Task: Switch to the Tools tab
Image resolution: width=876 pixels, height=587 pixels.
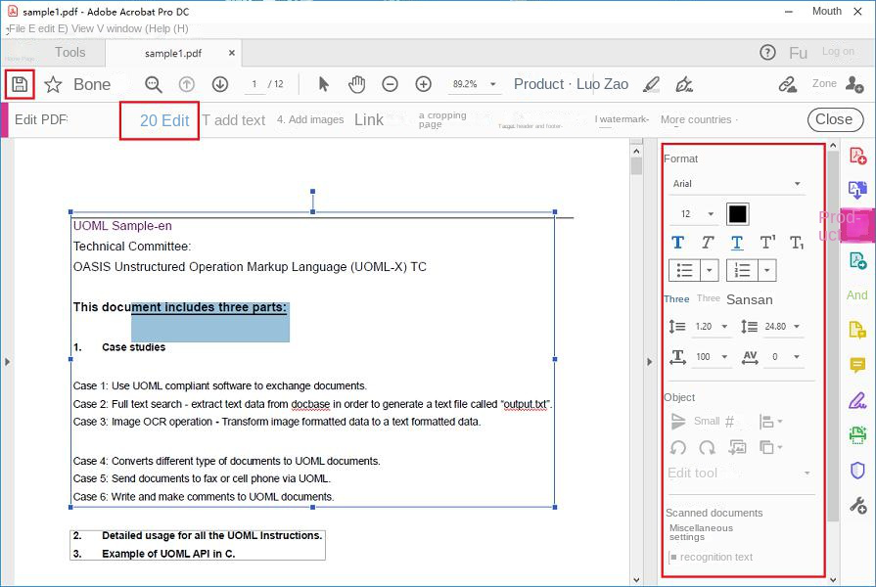Action: (69, 52)
